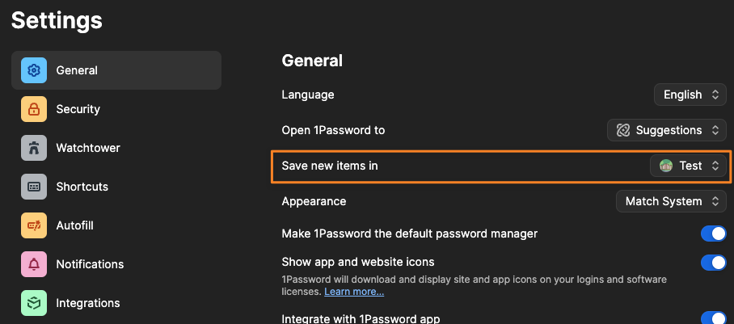Click the Integrations box icon

34,303
